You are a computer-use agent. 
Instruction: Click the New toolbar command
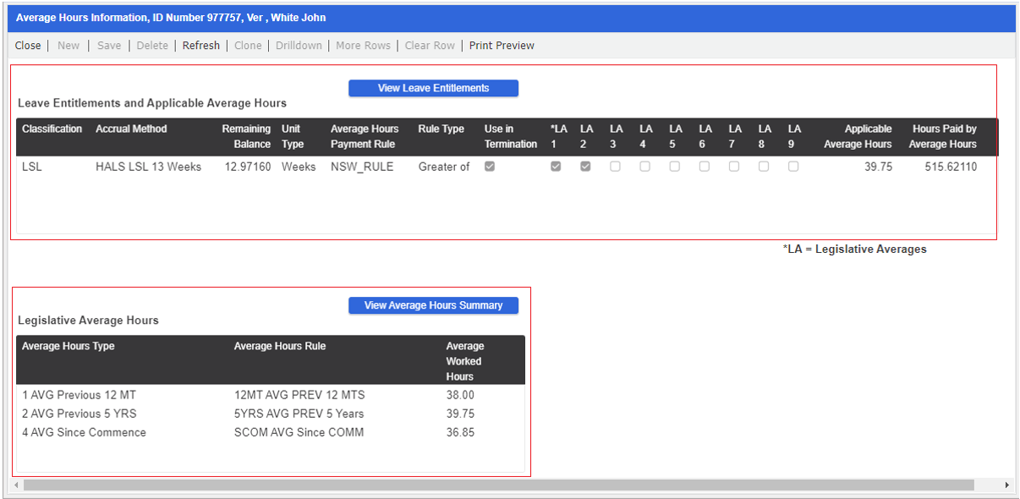coord(68,45)
